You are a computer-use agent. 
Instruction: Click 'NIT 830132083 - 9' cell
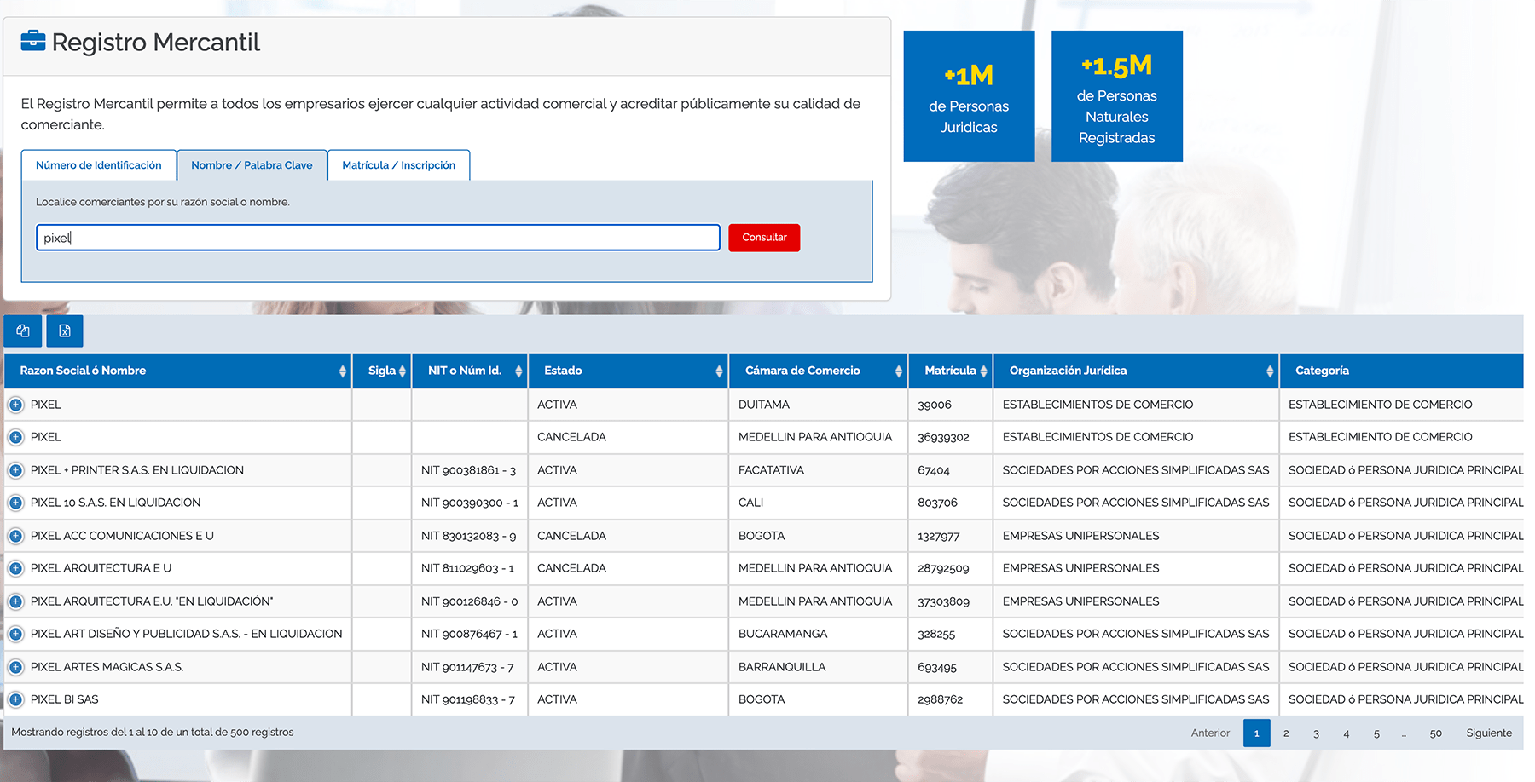[x=469, y=536]
